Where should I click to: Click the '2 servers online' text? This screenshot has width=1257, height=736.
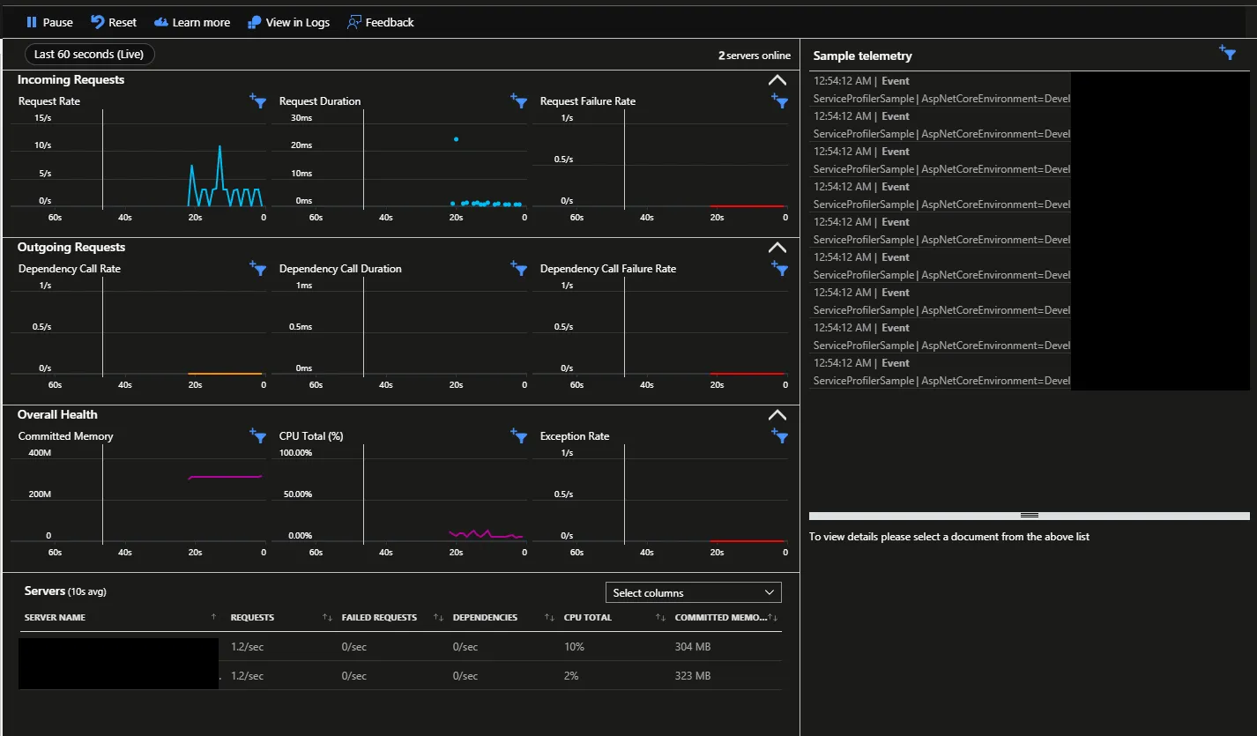[x=755, y=55]
